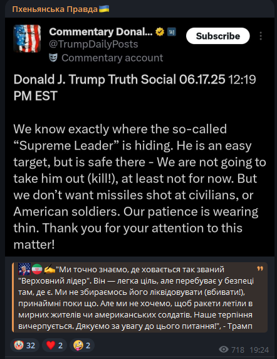Click the Subscribe button

217,36
